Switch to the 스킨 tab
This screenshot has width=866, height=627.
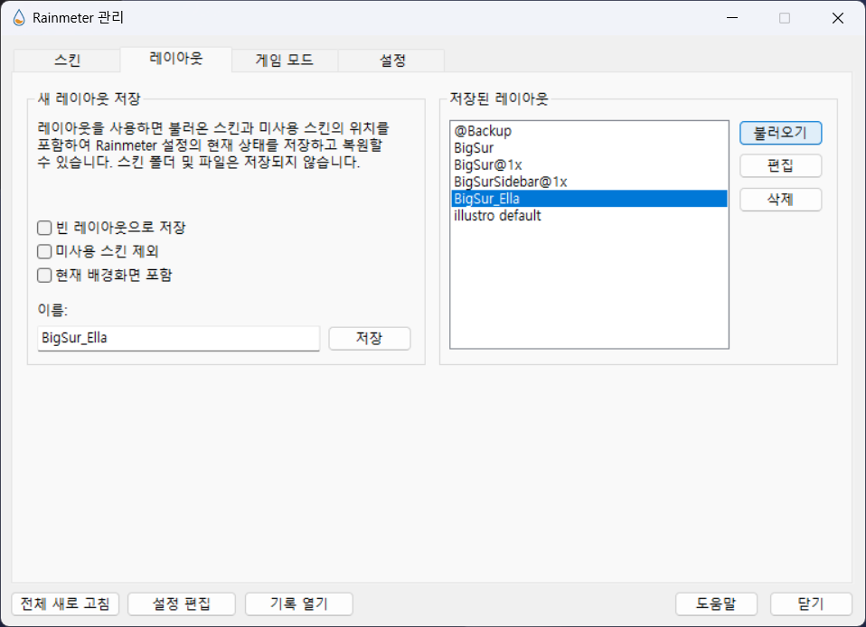point(67,61)
